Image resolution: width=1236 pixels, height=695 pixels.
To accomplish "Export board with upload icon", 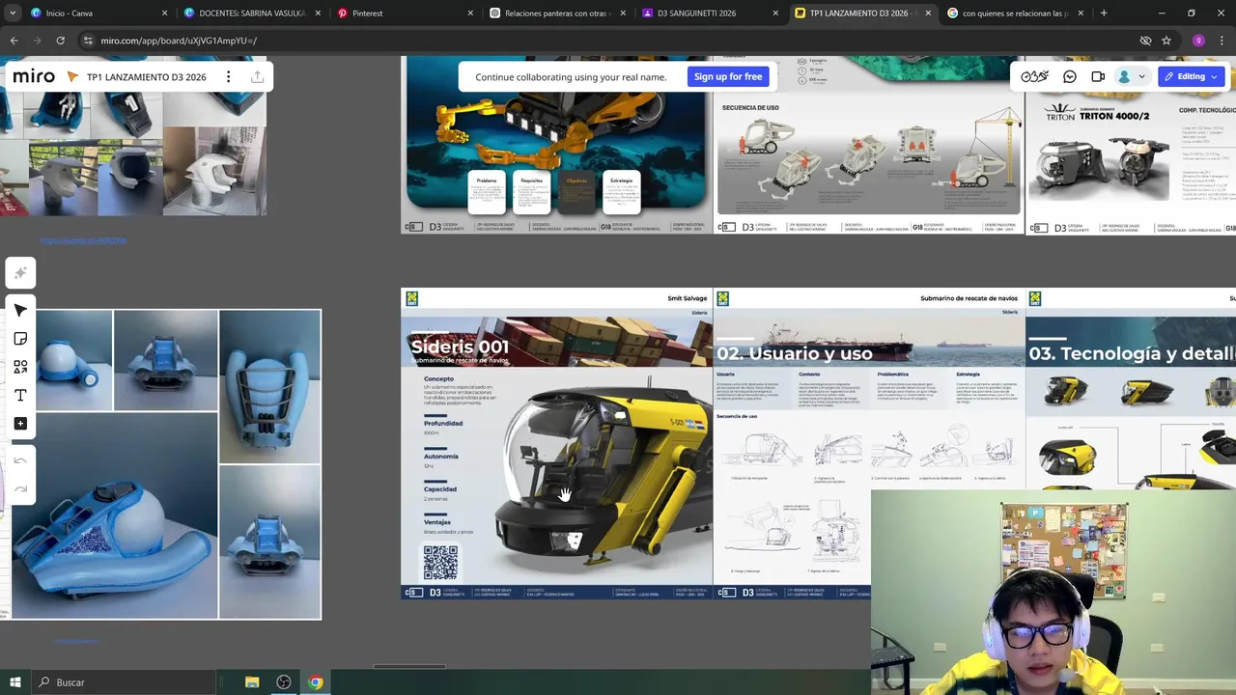I will point(257,76).
